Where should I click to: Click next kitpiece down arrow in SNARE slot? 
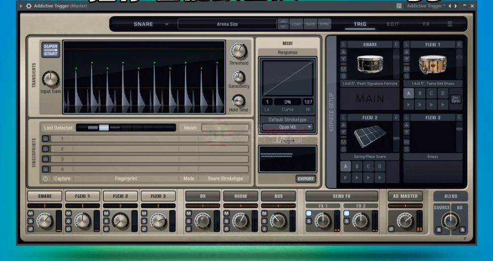coord(343,59)
